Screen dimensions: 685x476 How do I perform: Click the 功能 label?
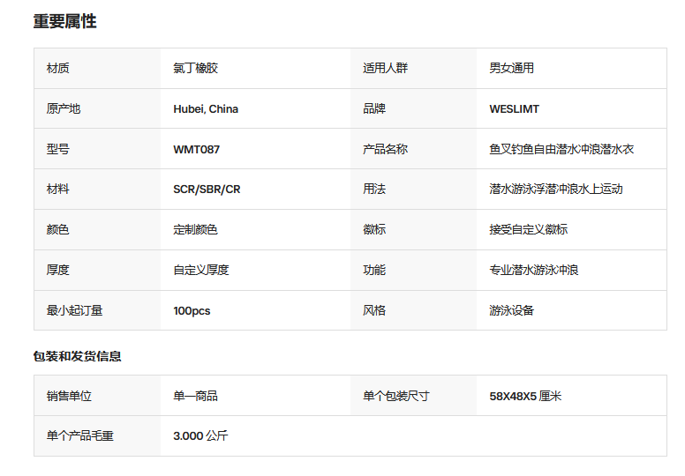[x=374, y=270]
